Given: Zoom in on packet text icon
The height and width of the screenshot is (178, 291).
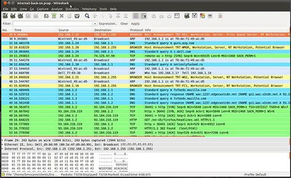Looking at the screenshot, I should 154,16.
